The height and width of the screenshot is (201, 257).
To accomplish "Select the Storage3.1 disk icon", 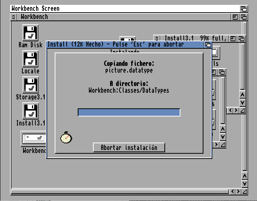I will [30, 86].
